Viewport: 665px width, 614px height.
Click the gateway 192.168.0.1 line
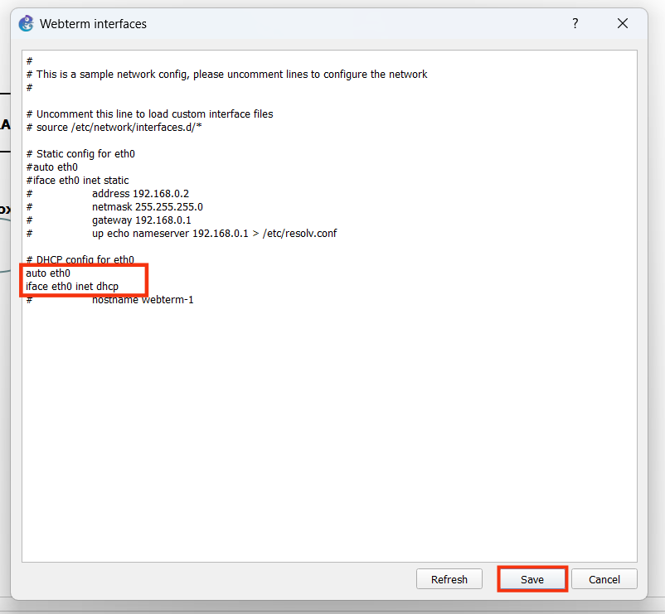(x=141, y=220)
